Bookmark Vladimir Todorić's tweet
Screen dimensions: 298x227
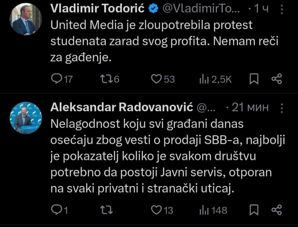point(253,78)
